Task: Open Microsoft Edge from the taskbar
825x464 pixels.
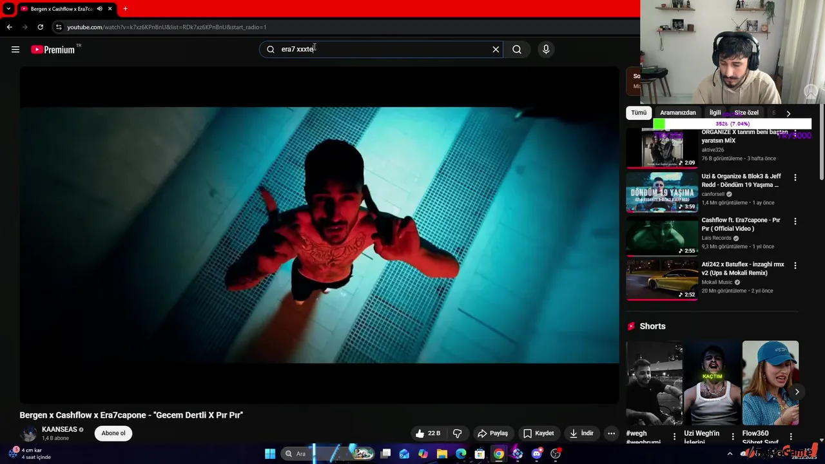Action: click(461, 454)
